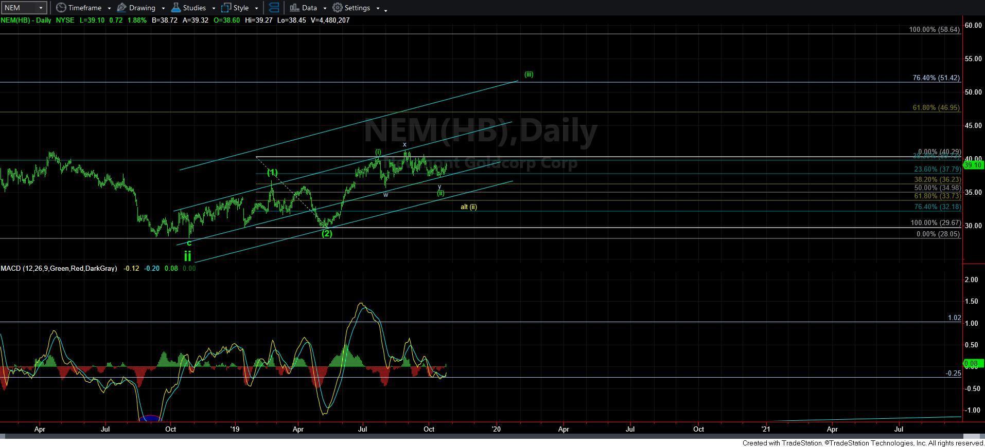985x447 pixels.
Task: Click the 76.40% (51.42) Fibonacci label
Action: [x=936, y=78]
